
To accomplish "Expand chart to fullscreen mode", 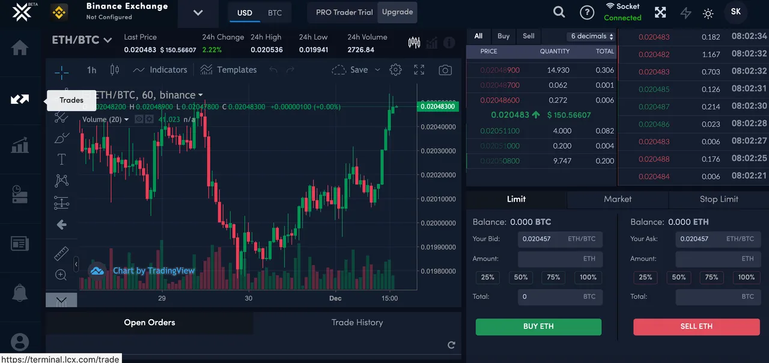I will 419,70.
